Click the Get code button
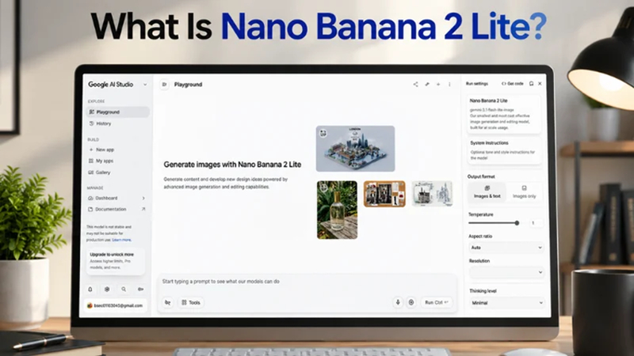Viewport: 634px width, 356px height. click(512, 84)
